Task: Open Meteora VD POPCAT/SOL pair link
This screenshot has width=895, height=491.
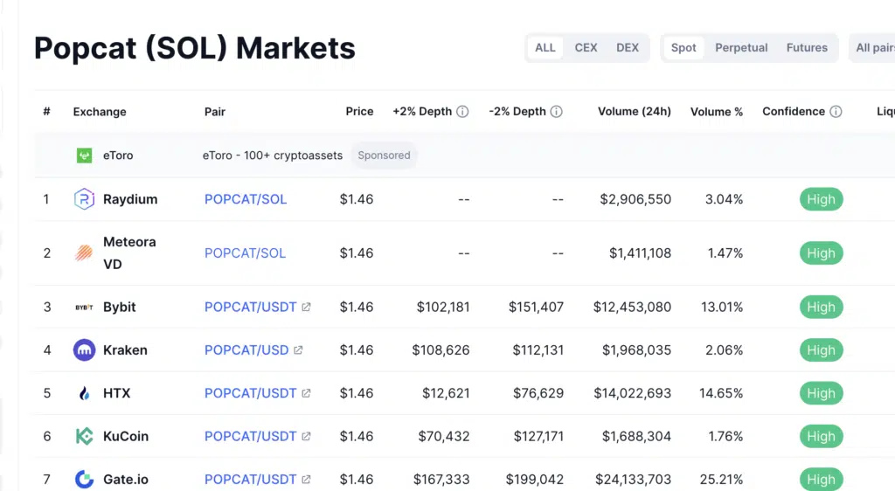Action: coord(245,252)
